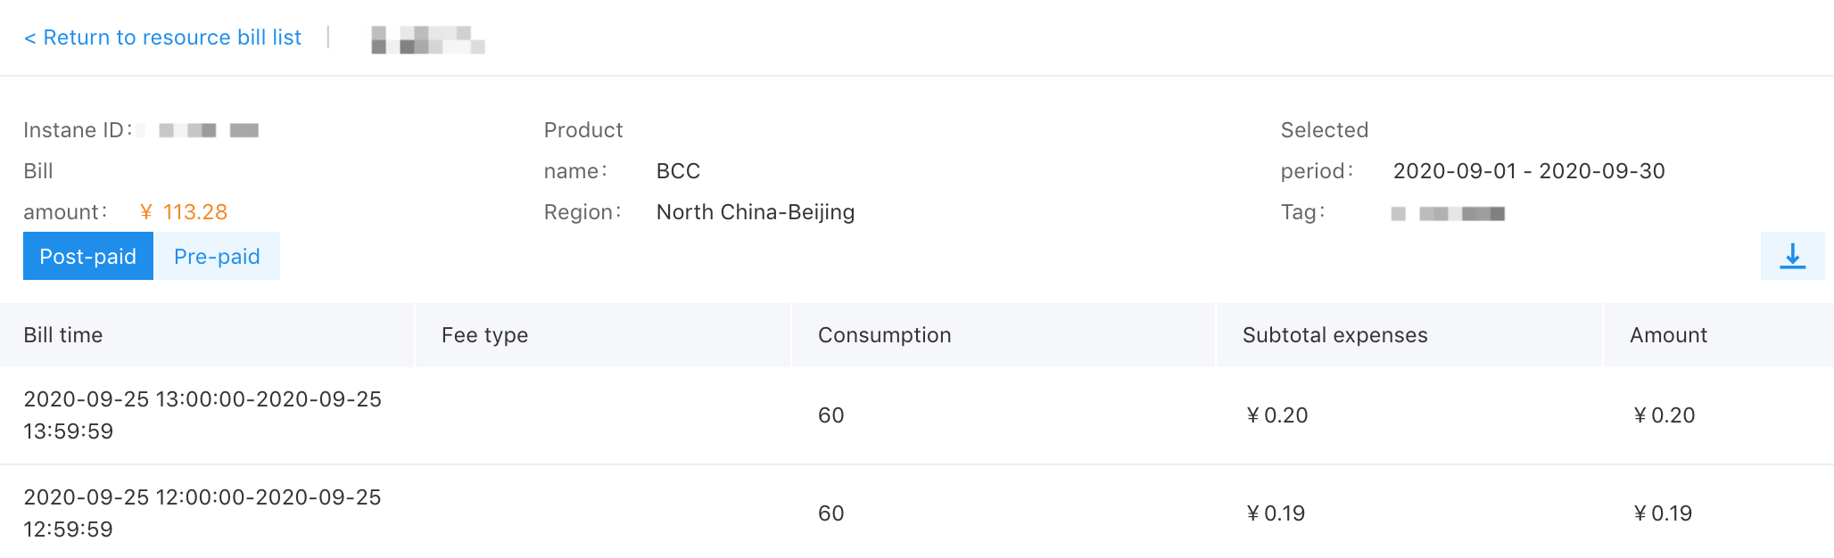Screen dimensions: 1834x558
Task: Click the ¥0.20 subtotal expenses cell
Action: 1276,415
